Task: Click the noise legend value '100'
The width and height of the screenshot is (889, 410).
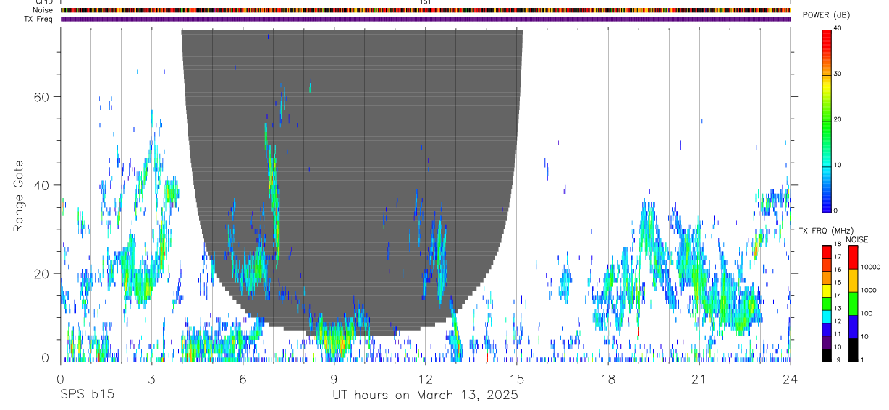Action: pos(867,313)
